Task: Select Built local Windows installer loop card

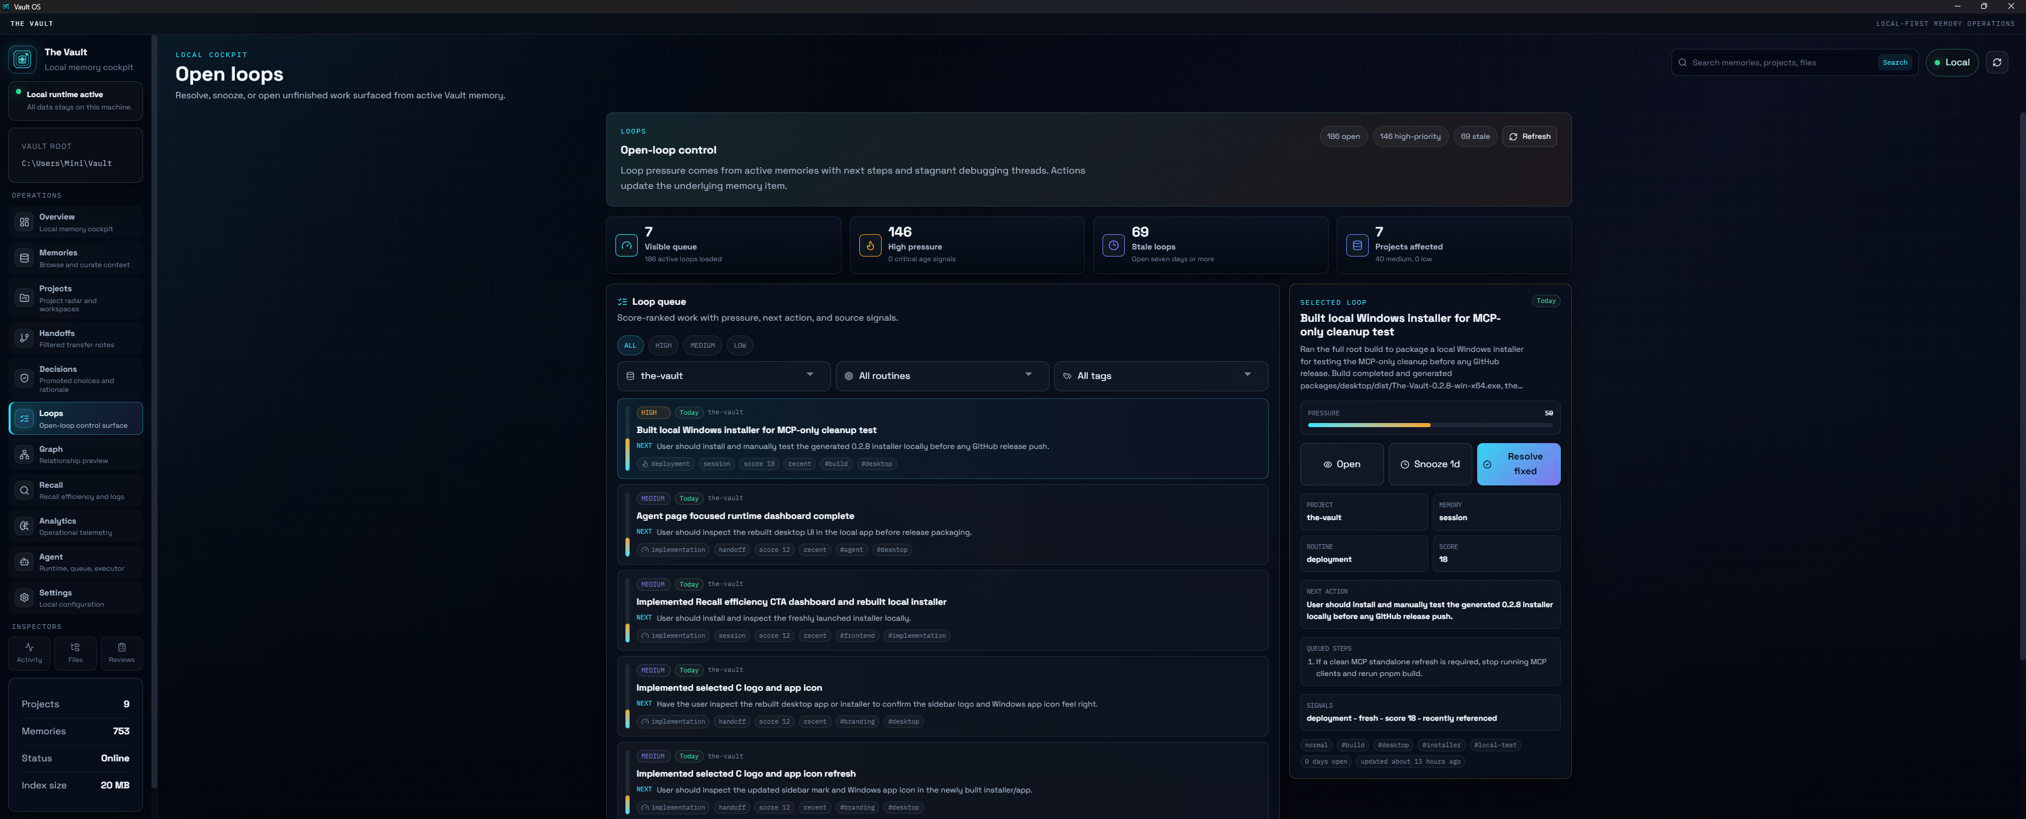Action: [x=942, y=438]
